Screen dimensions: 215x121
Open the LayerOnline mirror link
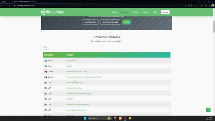(71, 61)
